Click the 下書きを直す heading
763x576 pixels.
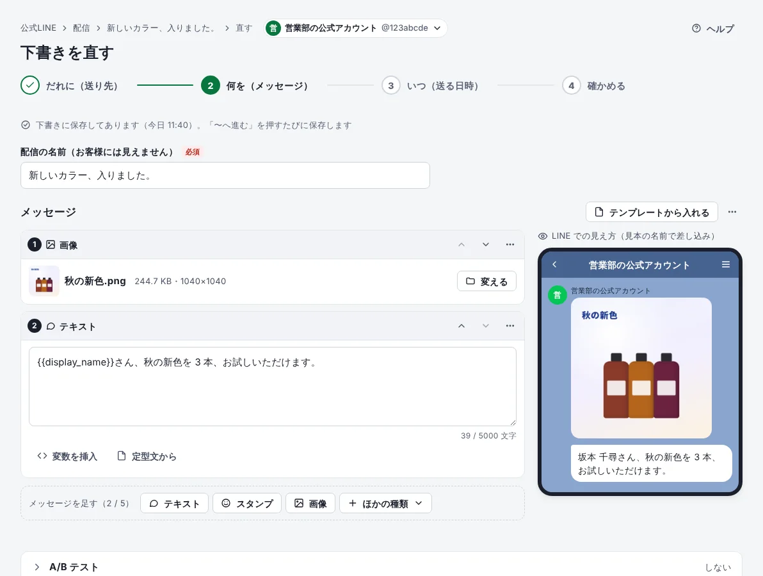pos(67,52)
